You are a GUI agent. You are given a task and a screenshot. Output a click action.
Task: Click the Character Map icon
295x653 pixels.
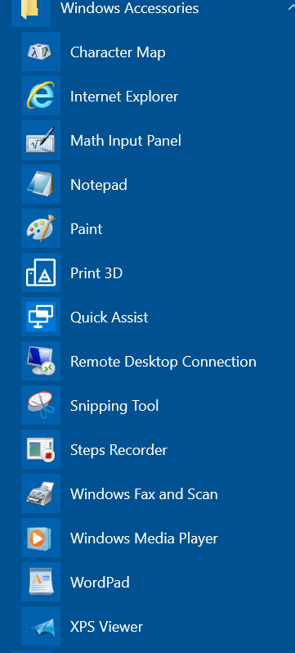41,52
